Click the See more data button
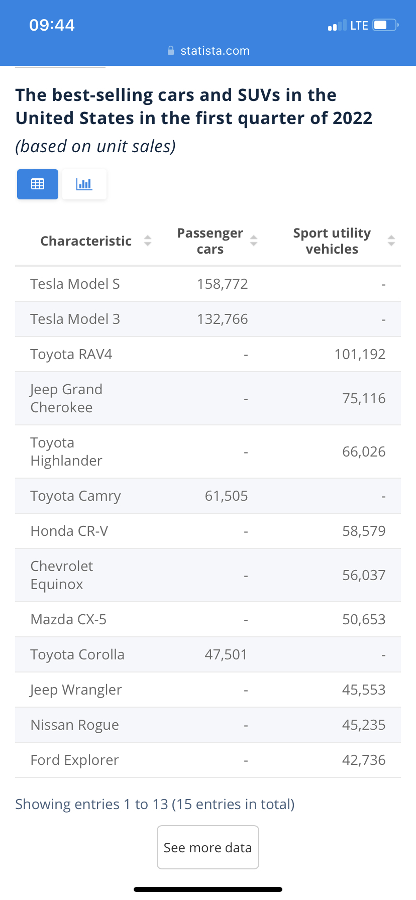The width and height of the screenshot is (416, 900). [208, 847]
